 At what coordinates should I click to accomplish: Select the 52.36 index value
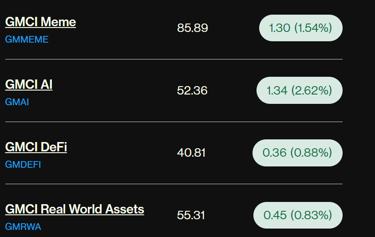coord(192,91)
